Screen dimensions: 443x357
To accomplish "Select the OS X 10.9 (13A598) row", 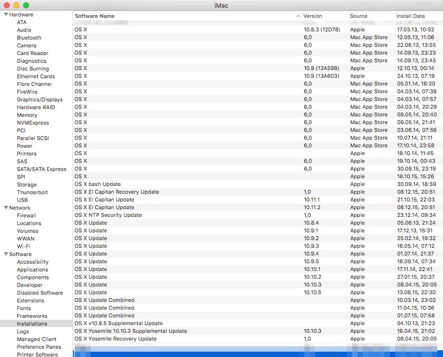I will coord(257,68).
